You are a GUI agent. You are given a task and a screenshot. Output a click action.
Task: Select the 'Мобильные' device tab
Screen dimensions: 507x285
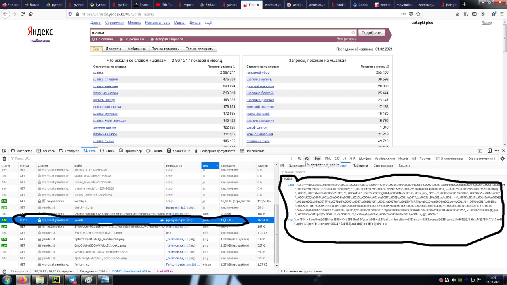tap(136, 49)
